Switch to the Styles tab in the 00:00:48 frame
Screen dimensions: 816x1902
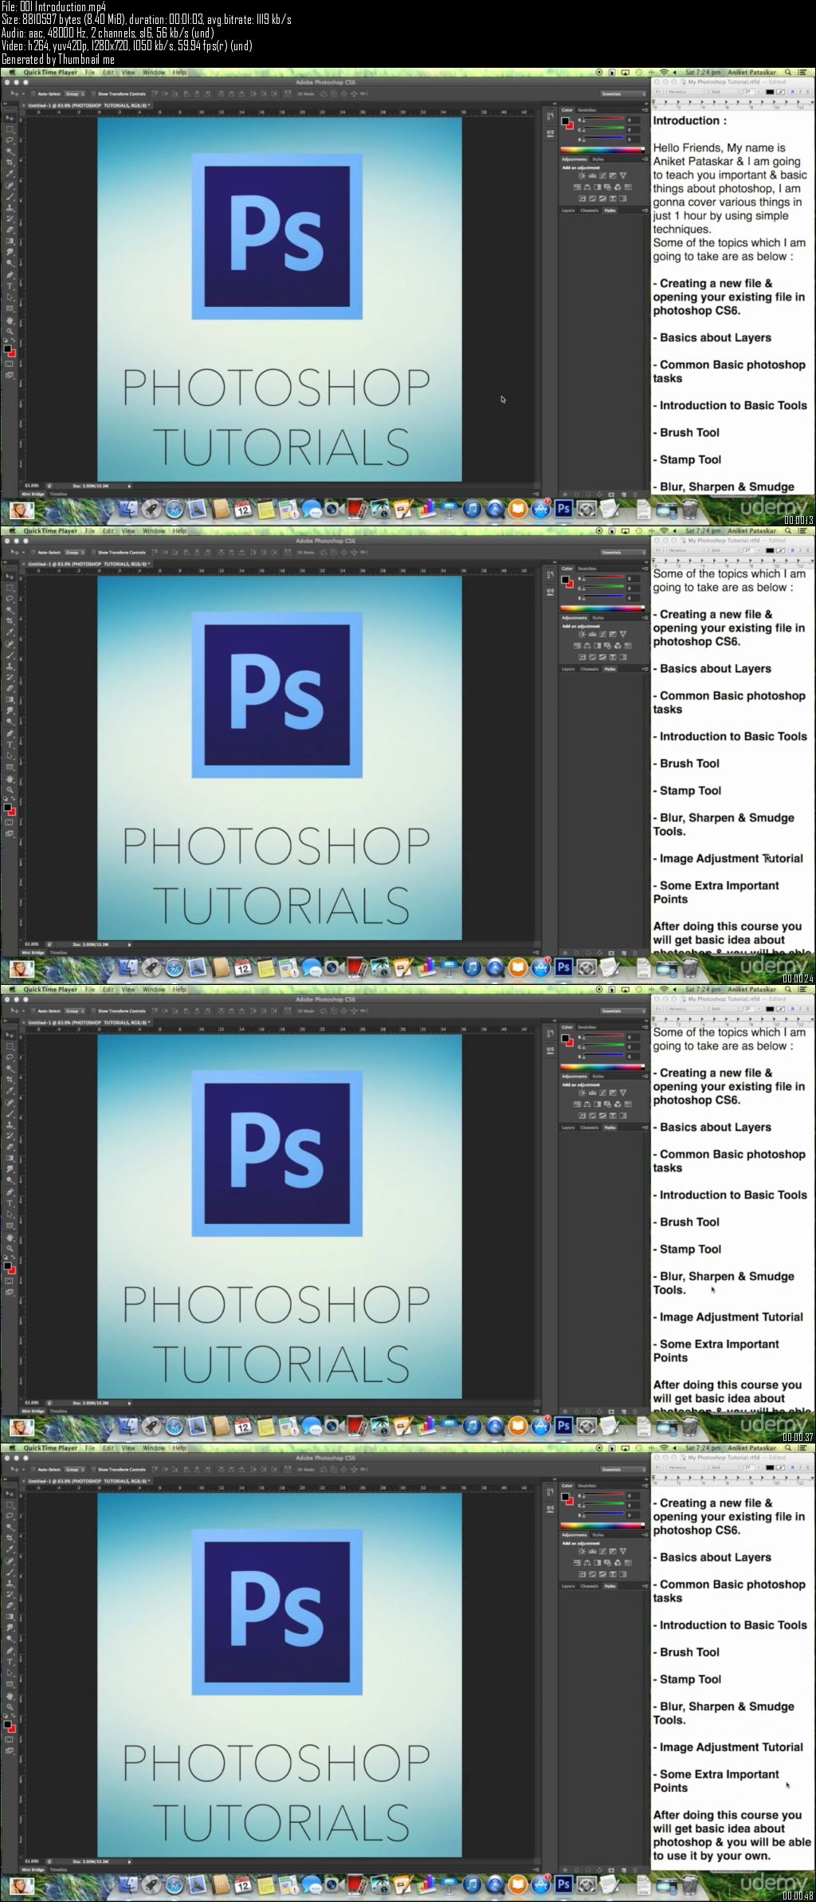click(x=598, y=1535)
